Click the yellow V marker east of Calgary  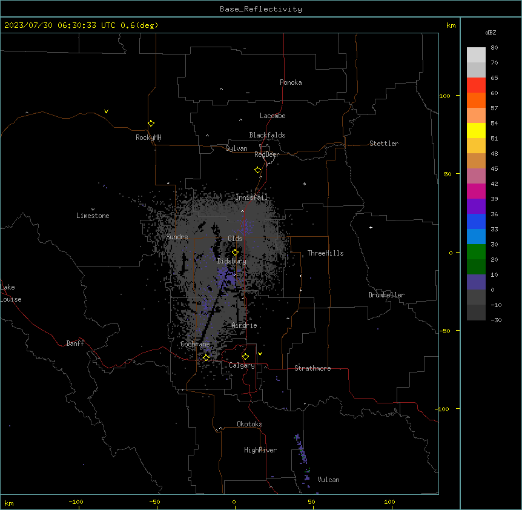260,354
